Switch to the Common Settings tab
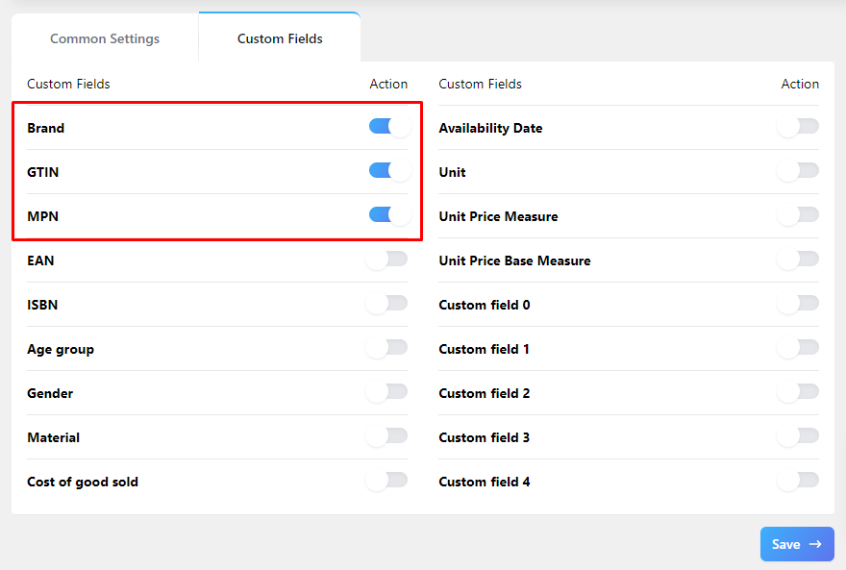Screen dimensions: 846x570 click(x=104, y=38)
